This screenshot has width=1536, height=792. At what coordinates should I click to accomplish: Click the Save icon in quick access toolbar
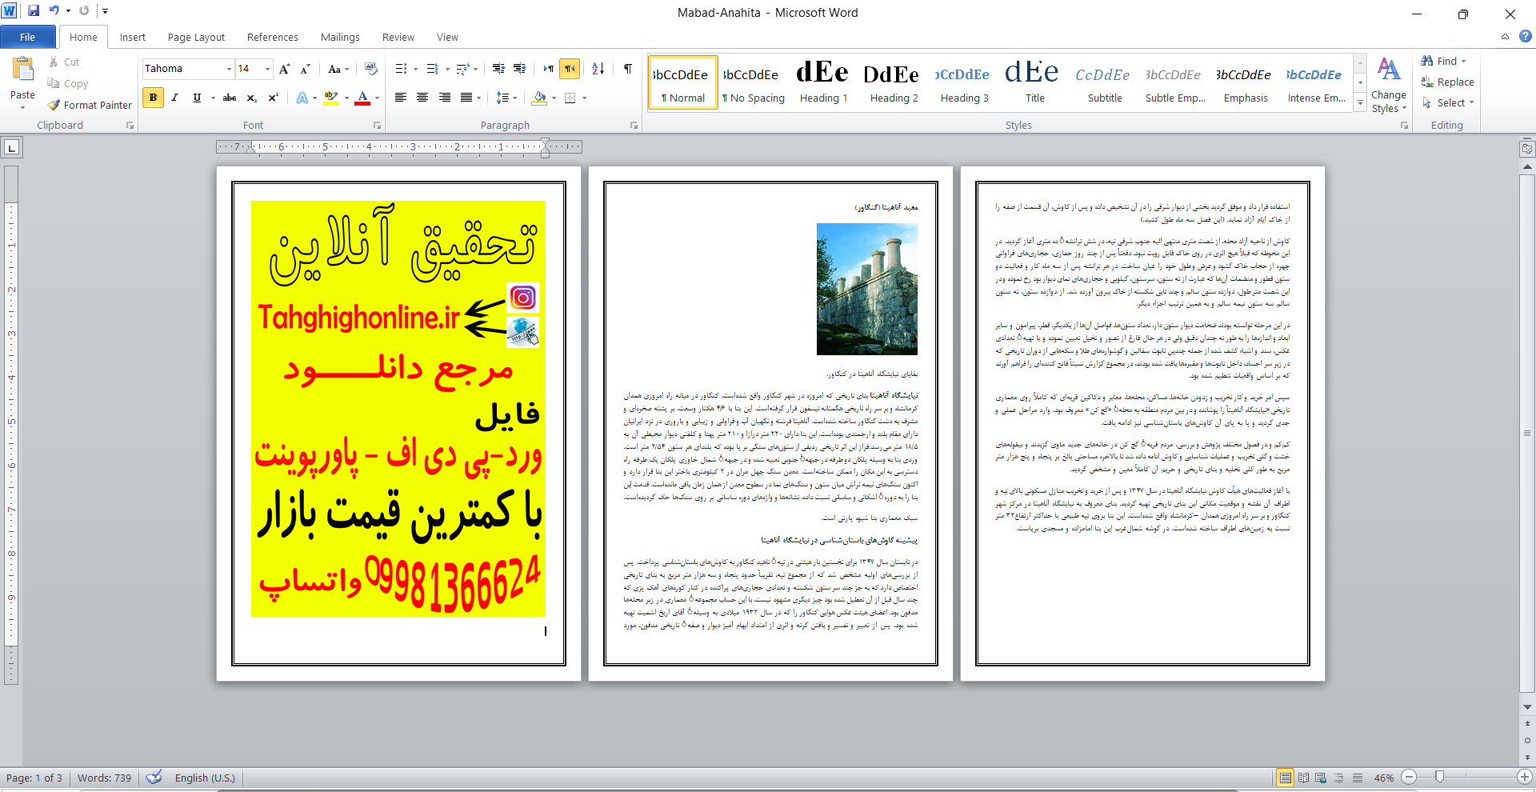(x=33, y=11)
